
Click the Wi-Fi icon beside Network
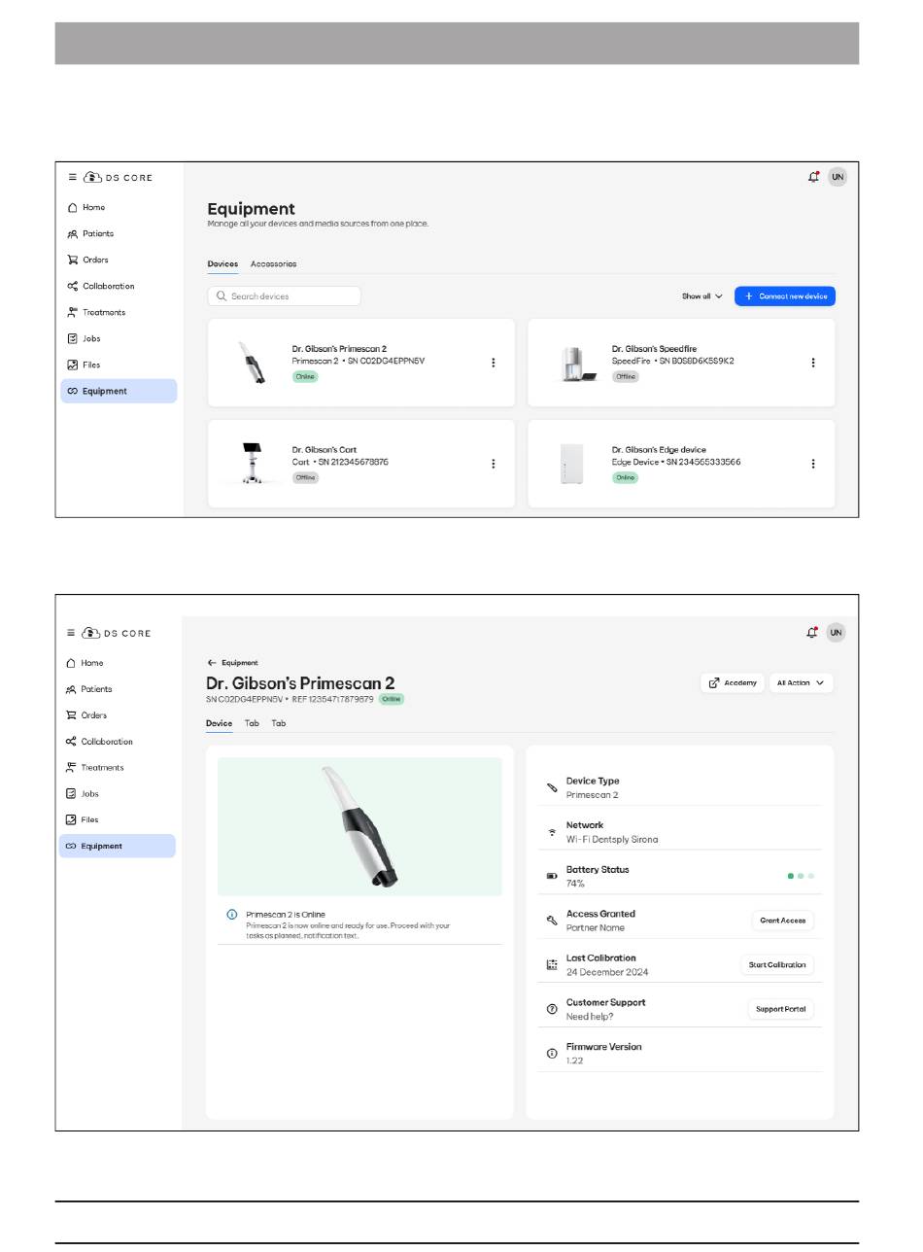[x=552, y=832]
